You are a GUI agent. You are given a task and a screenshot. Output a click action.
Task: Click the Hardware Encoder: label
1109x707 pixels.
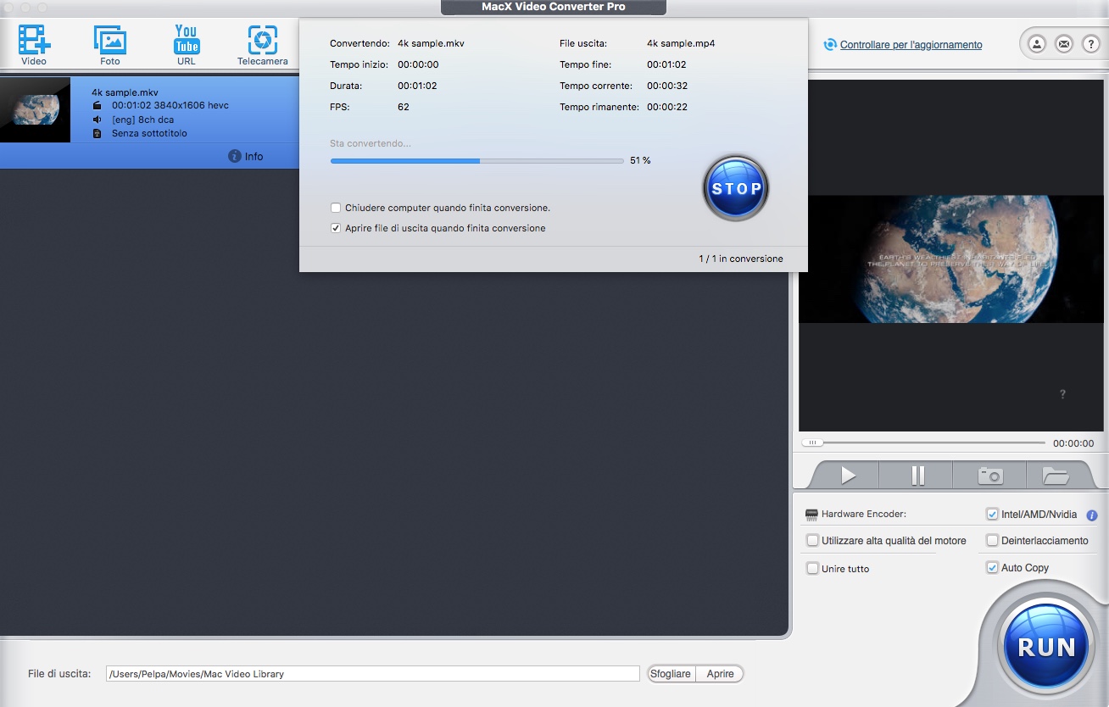pos(864,515)
